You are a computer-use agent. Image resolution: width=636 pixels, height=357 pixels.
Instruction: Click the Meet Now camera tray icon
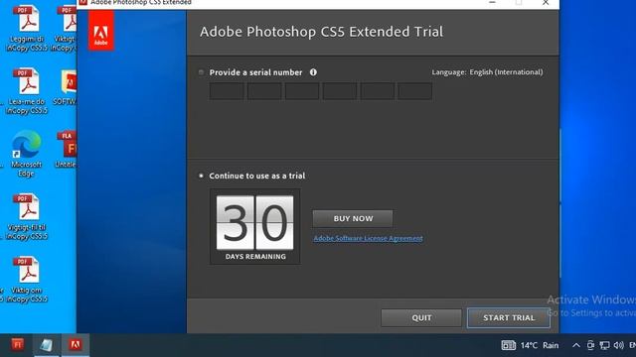[590, 345]
